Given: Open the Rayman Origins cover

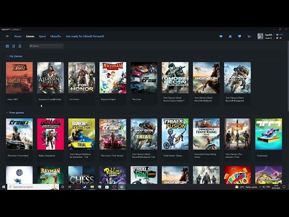Looking at the screenshot, I should [112, 78].
